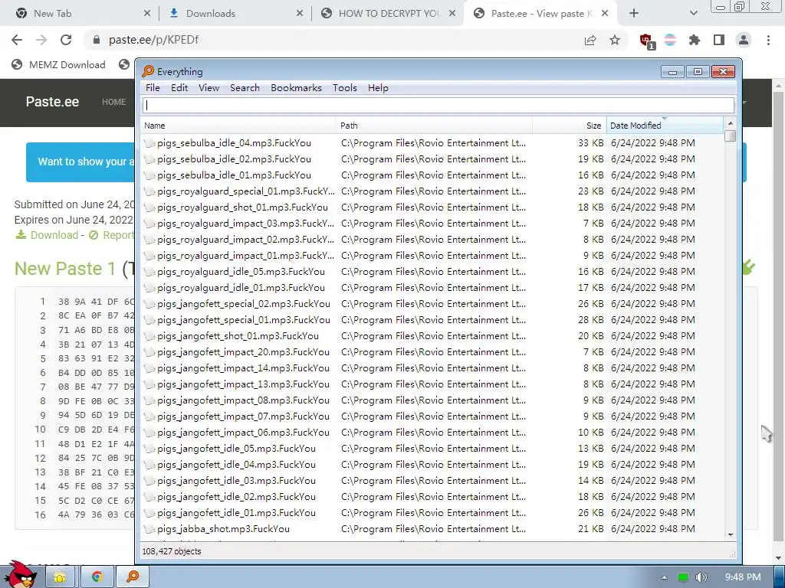Select pigs_jangofett_impact_07.mp3.FuckYou file name
This screenshot has height=588, width=785.
(x=243, y=416)
